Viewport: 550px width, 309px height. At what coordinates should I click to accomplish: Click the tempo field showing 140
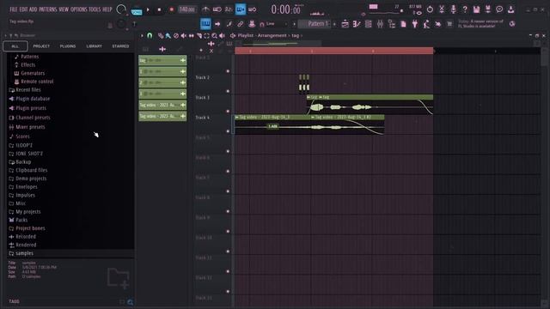pyautogui.click(x=187, y=9)
